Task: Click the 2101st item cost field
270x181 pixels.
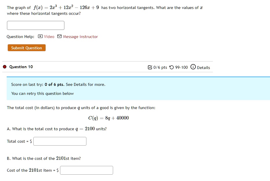Action: point(87,170)
